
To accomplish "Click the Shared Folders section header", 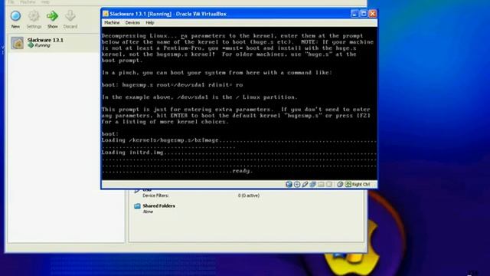I will pos(158,205).
